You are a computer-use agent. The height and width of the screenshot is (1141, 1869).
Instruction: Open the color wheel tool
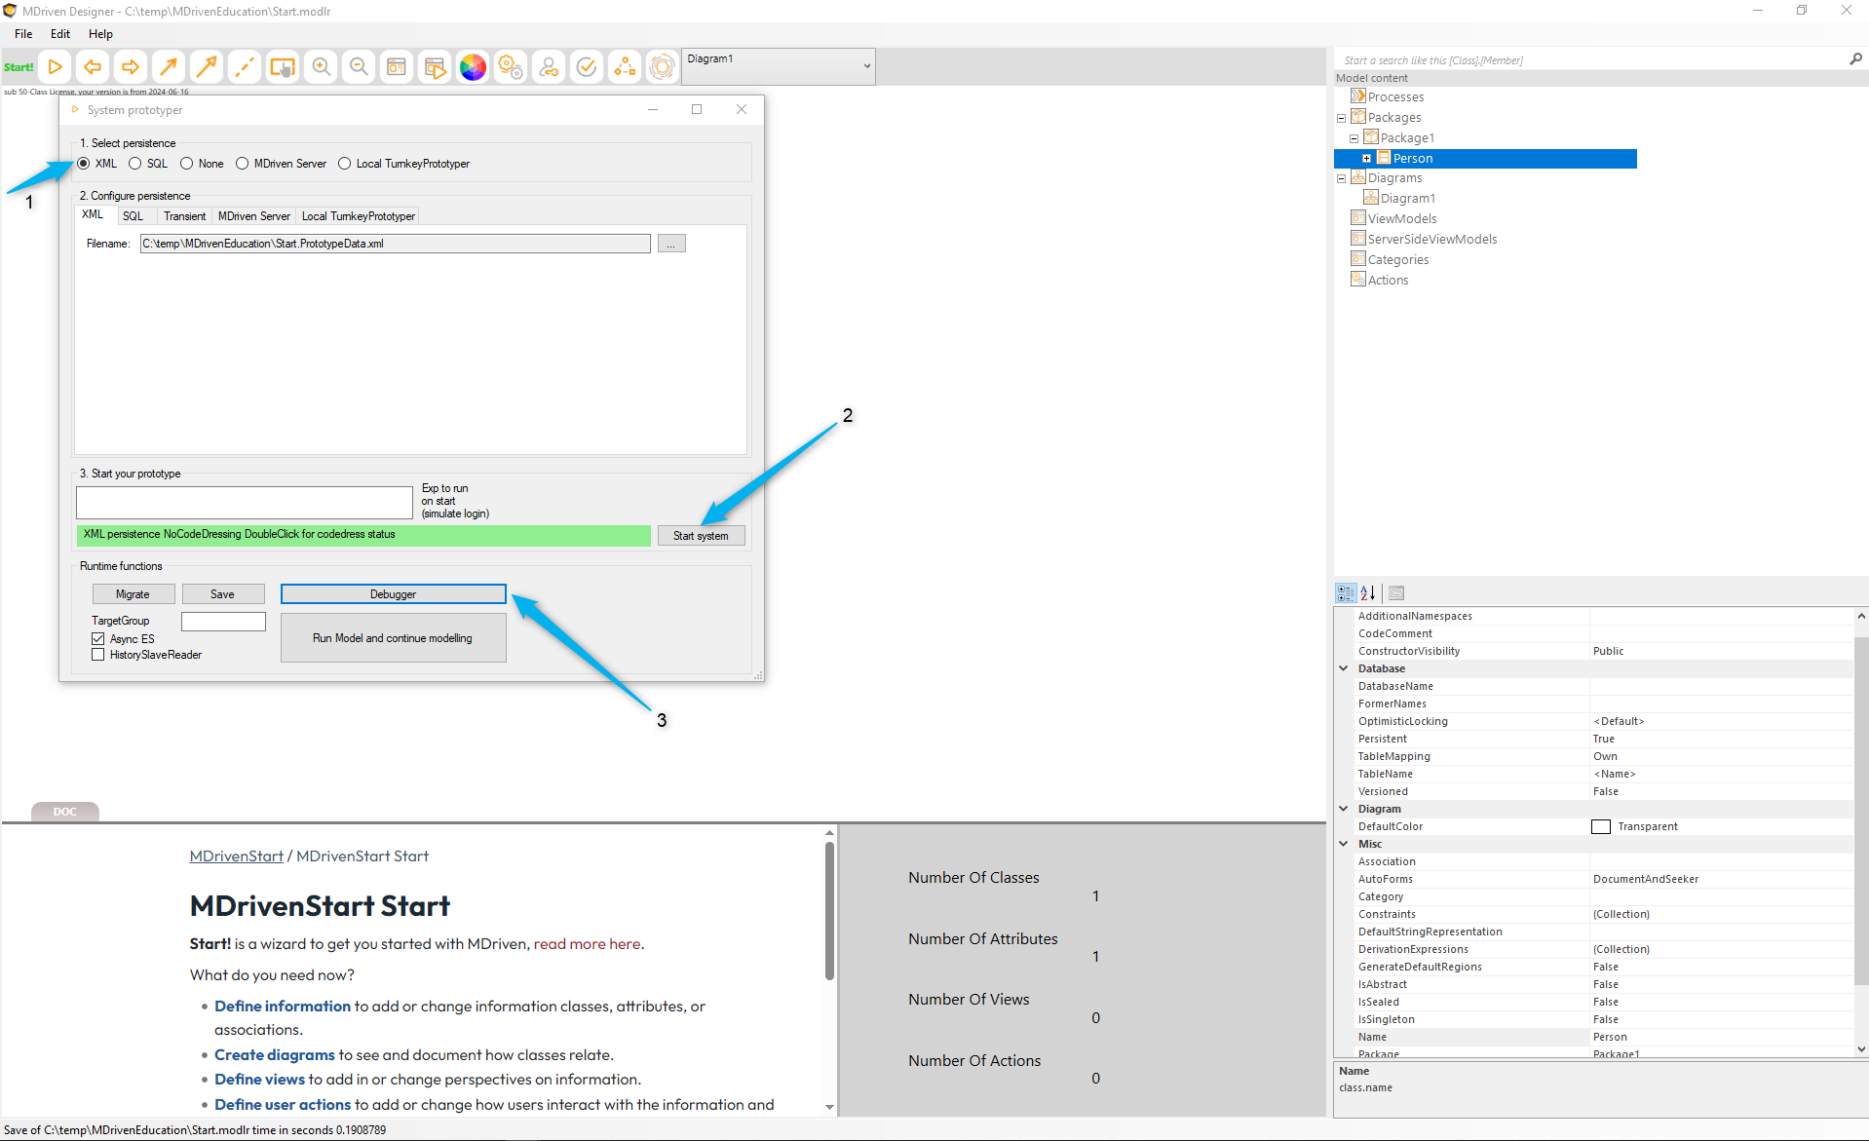[x=473, y=67]
